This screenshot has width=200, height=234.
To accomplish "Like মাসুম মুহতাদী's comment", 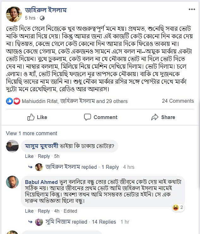I will 29,156.
